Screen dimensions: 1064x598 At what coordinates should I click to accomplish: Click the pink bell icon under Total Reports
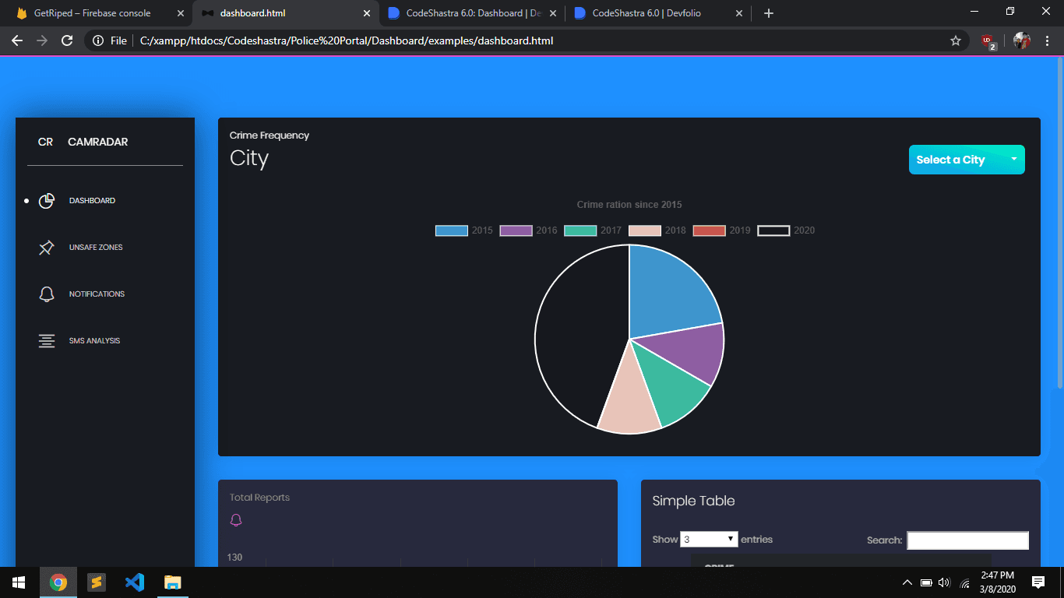(x=236, y=520)
